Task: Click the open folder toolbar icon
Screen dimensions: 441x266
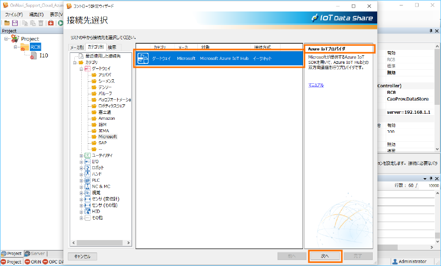Action: 7,23
